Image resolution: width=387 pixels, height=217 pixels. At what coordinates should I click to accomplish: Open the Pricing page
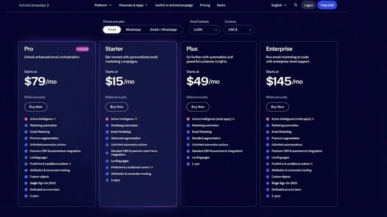click(205, 5)
